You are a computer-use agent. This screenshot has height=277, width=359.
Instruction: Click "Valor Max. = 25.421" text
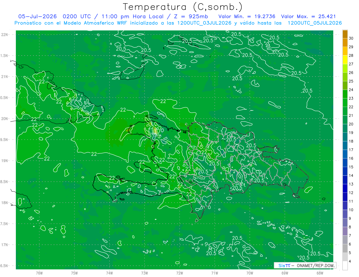[x=309, y=16]
